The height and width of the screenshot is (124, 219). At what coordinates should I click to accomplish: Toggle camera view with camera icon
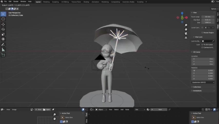tap(186, 34)
